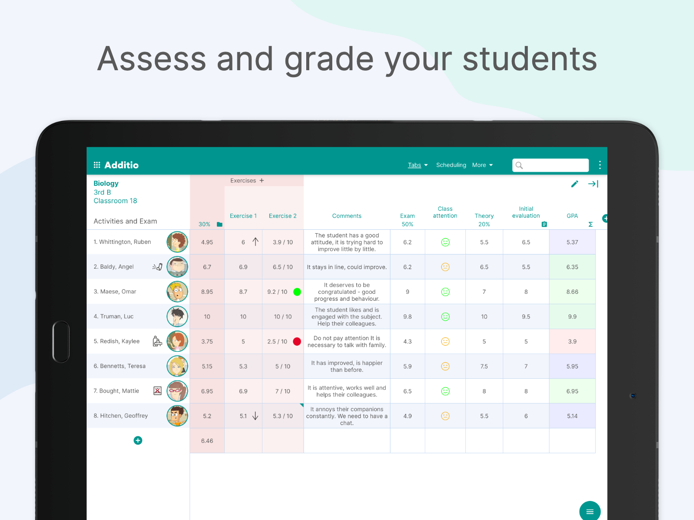Click Kaylee Redish's neutral face icon
Image resolution: width=694 pixels, height=520 pixels.
click(x=445, y=341)
